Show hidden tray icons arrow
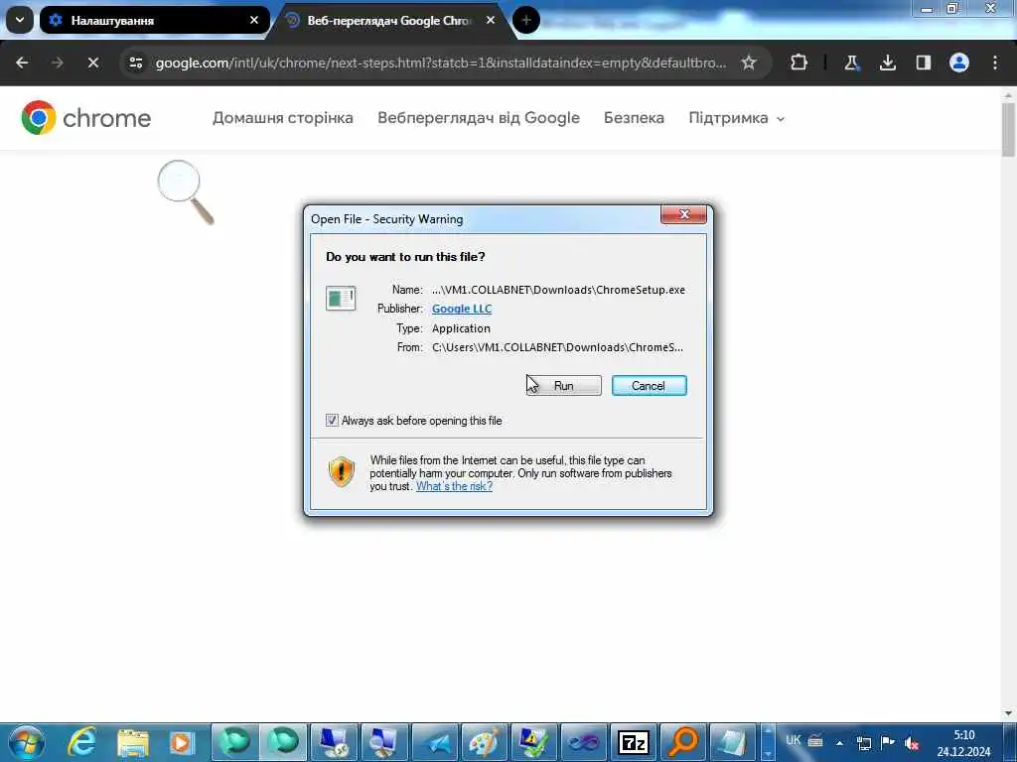1017x762 pixels. tap(839, 742)
